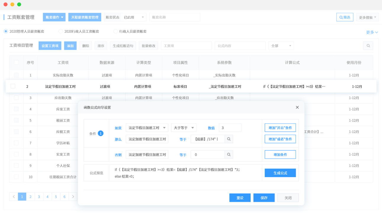The width and height of the screenshot is (382, 213).
Task: Click the 关联薪资账套管理 button
Action: point(85,17)
